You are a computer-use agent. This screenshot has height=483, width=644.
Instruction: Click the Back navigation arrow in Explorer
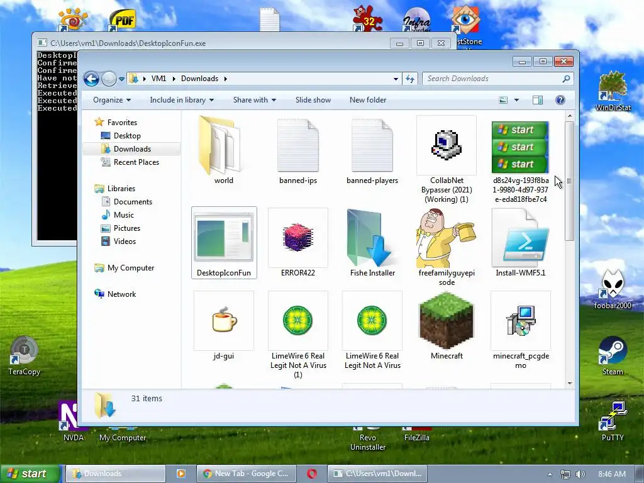click(92, 79)
